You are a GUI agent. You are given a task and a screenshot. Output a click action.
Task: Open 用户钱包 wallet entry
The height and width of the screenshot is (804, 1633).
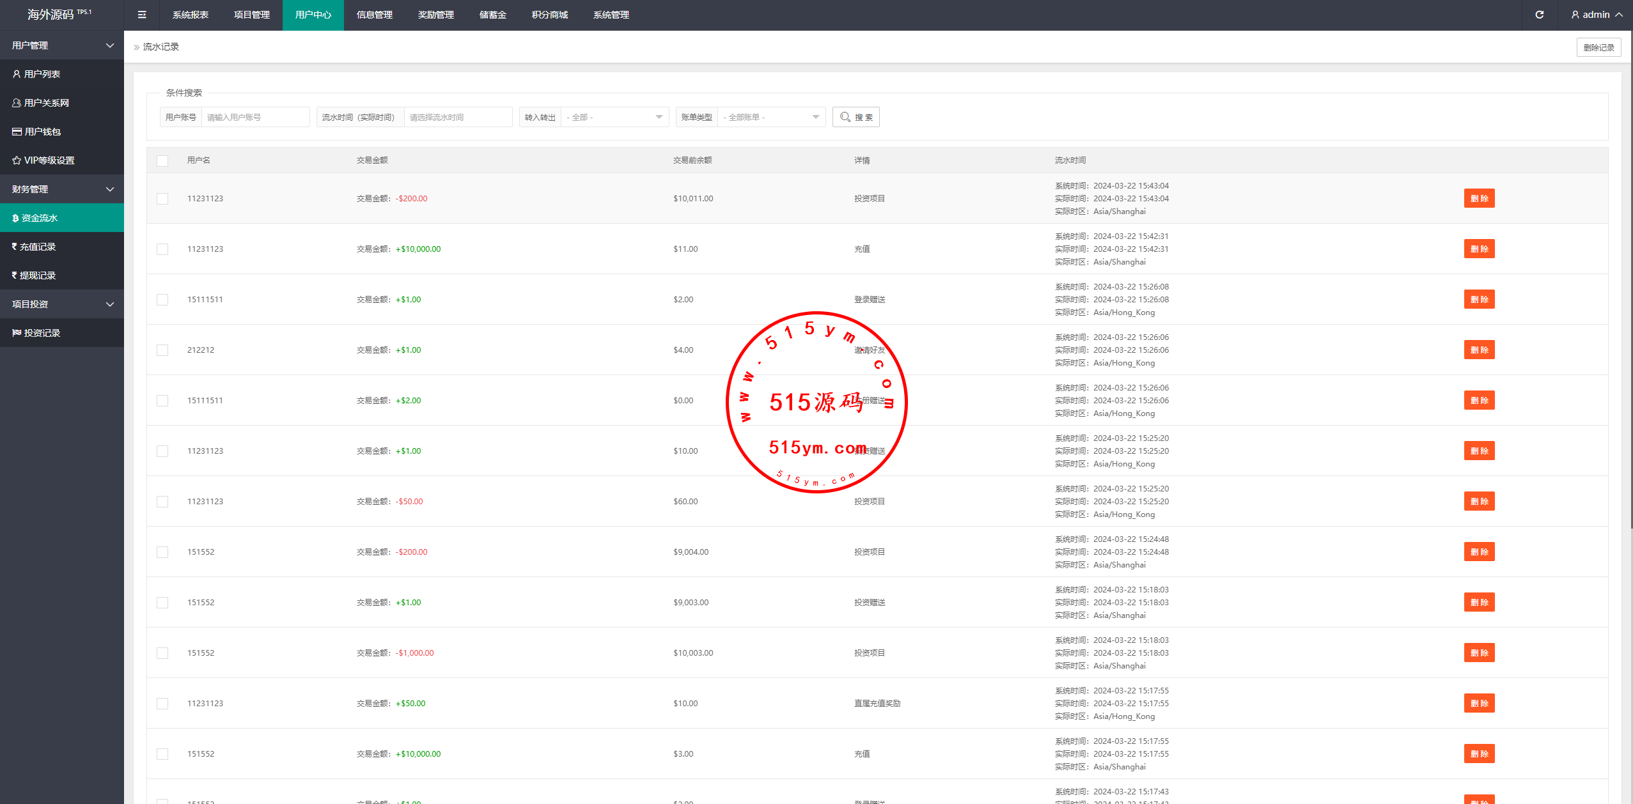click(x=42, y=132)
